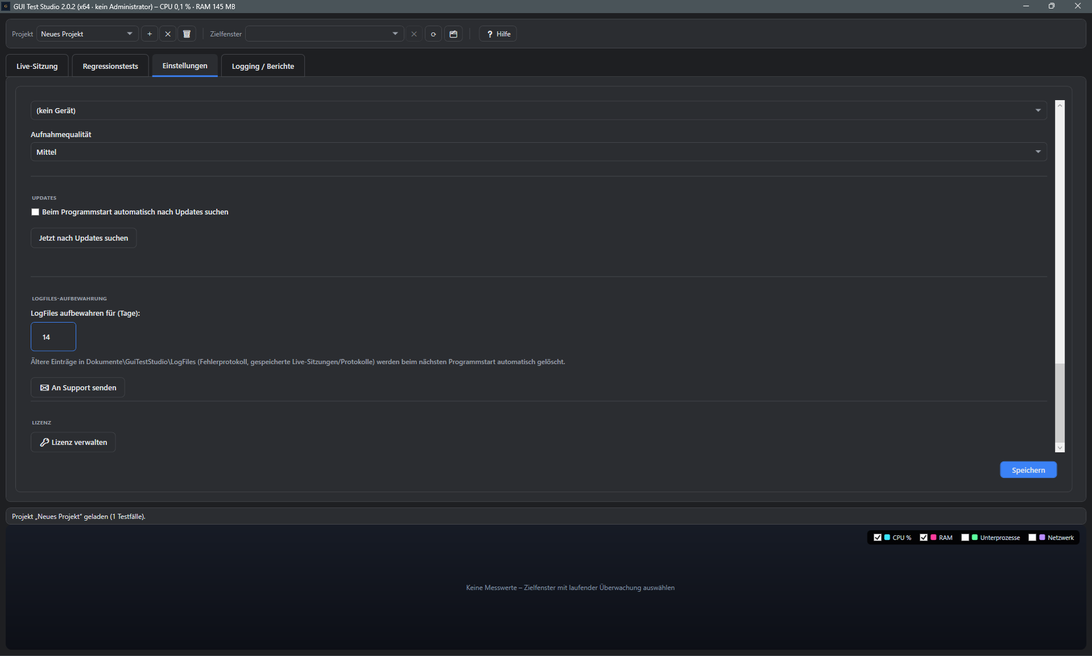Image resolution: width=1092 pixels, height=656 pixels.
Task: Select the Einstellungen tab
Action: [x=185, y=66]
